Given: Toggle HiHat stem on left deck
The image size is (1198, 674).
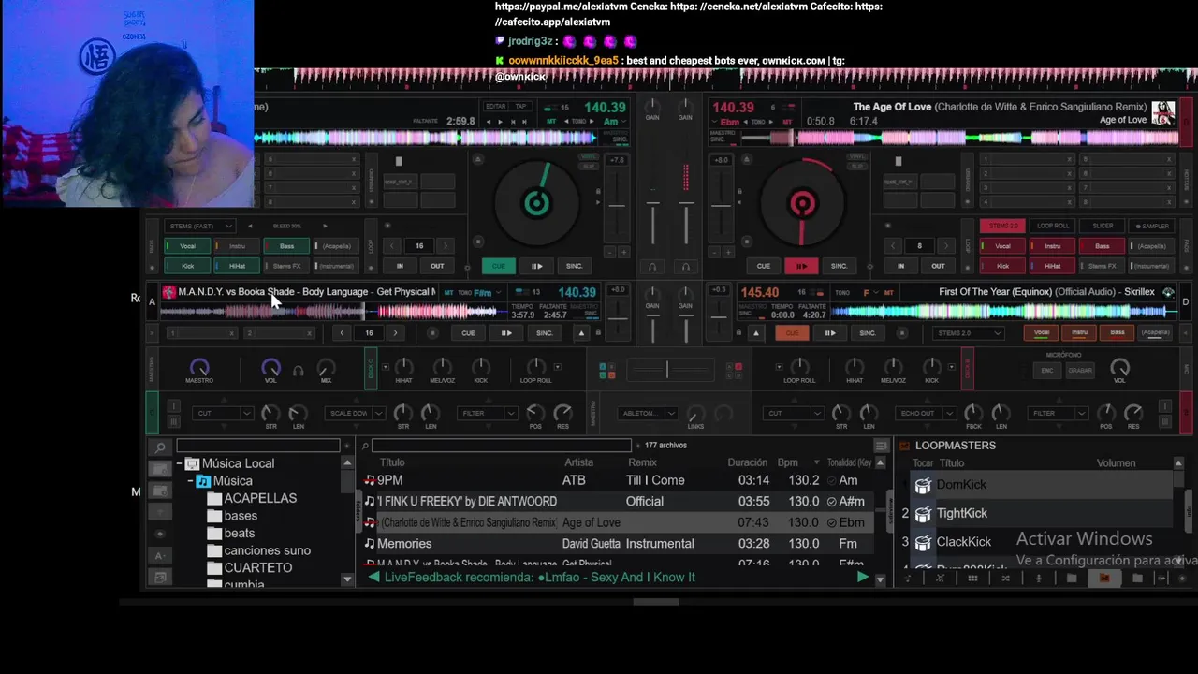Looking at the screenshot, I should point(237,266).
